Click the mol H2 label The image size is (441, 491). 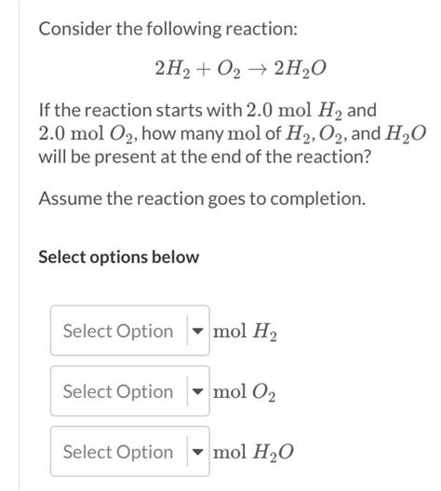245,332
